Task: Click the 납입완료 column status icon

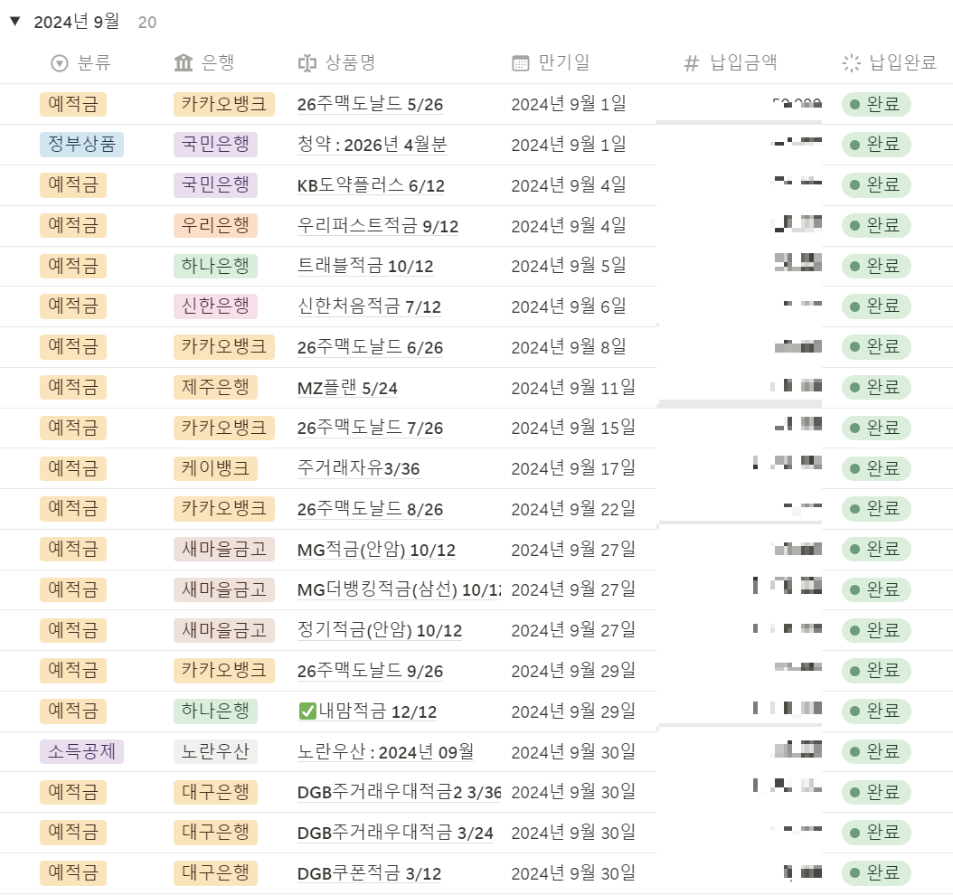Action: pyautogui.click(x=852, y=63)
